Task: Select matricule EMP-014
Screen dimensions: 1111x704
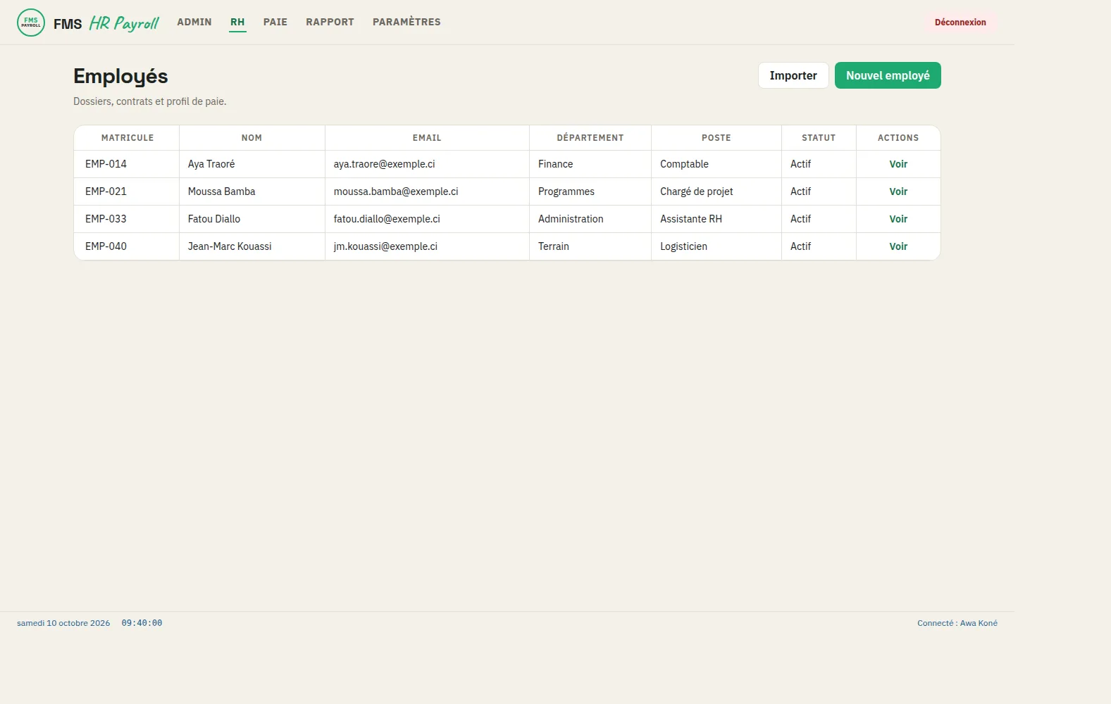Action: [106, 164]
